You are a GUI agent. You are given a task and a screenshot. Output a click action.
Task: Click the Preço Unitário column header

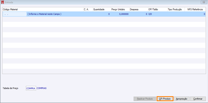(x=120, y=9)
